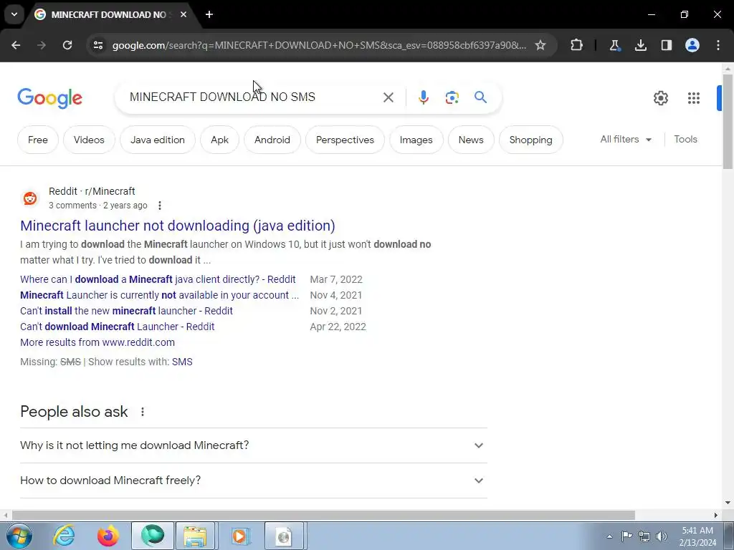
Task: Open the Extensions puzzle icon
Action: pyautogui.click(x=577, y=45)
